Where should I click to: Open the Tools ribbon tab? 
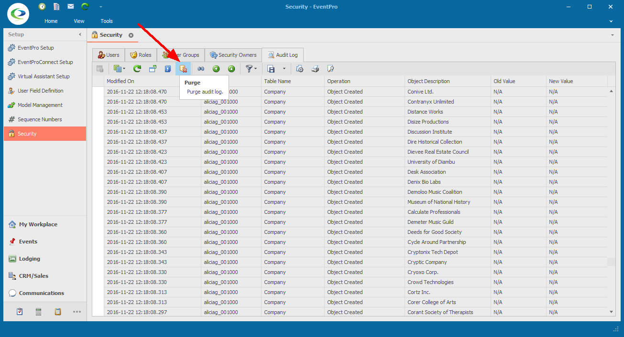(107, 21)
